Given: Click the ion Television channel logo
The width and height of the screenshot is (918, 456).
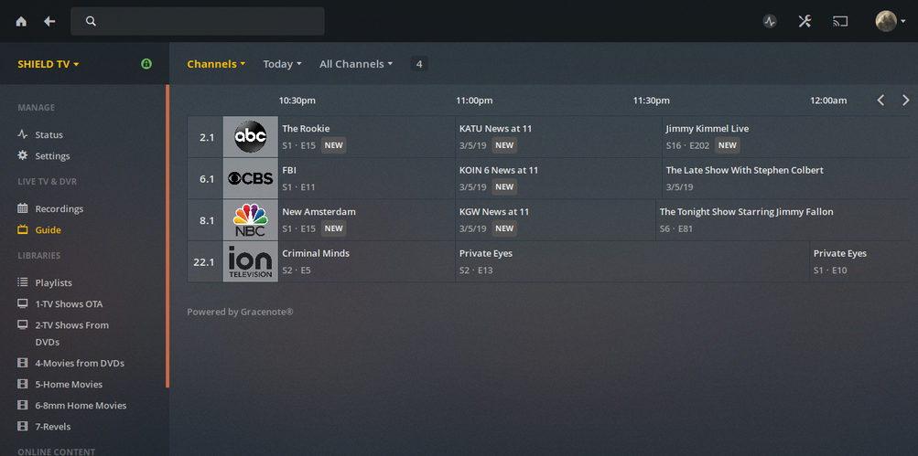Looking at the screenshot, I should (251, 262).
